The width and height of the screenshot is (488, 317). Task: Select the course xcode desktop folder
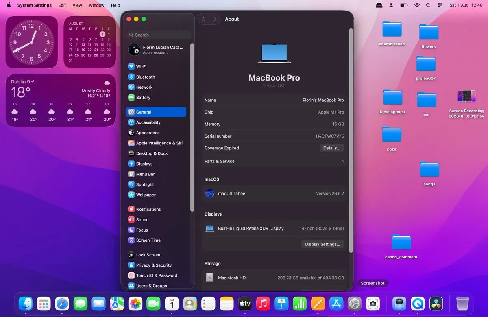[392, 33]
